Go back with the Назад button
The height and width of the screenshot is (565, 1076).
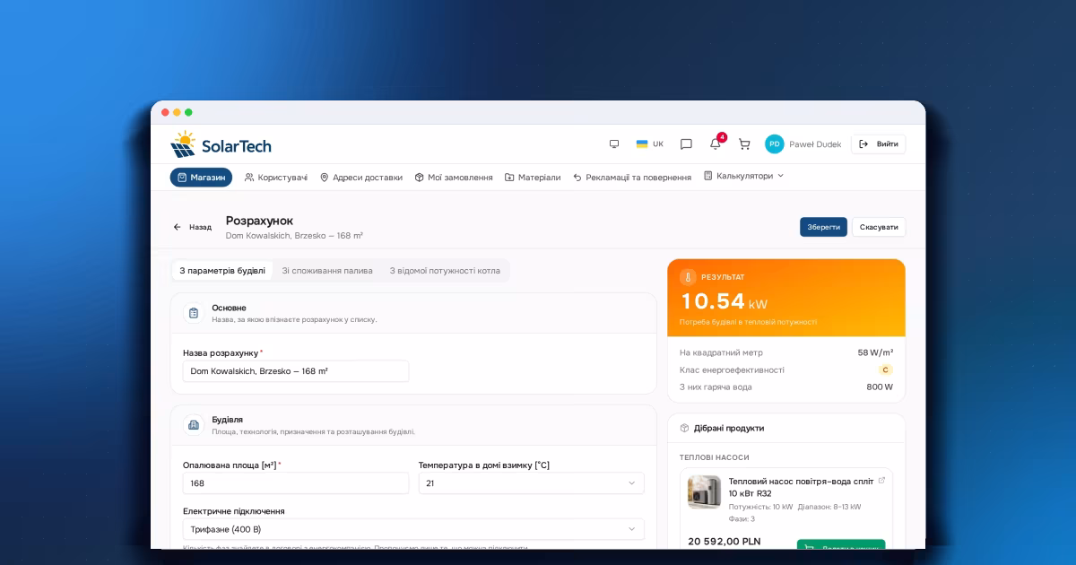click(192, 227)
